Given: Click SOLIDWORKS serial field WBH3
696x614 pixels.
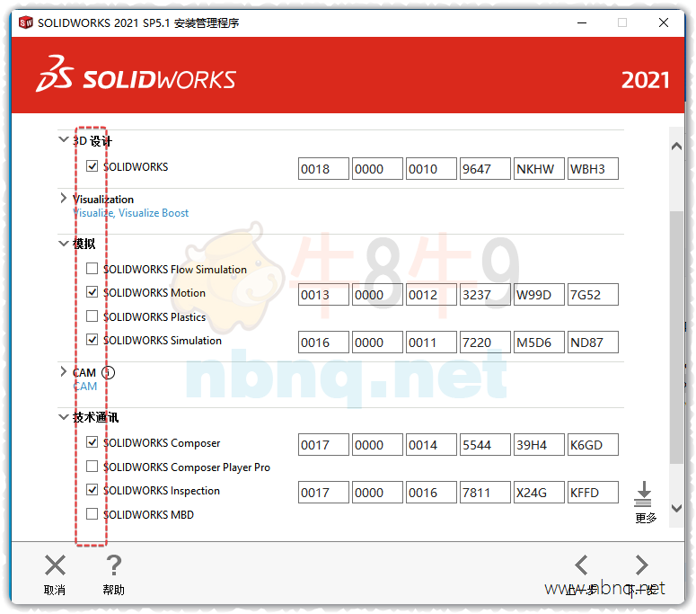Looking at the screenshot, I should (x=593, y=169).
